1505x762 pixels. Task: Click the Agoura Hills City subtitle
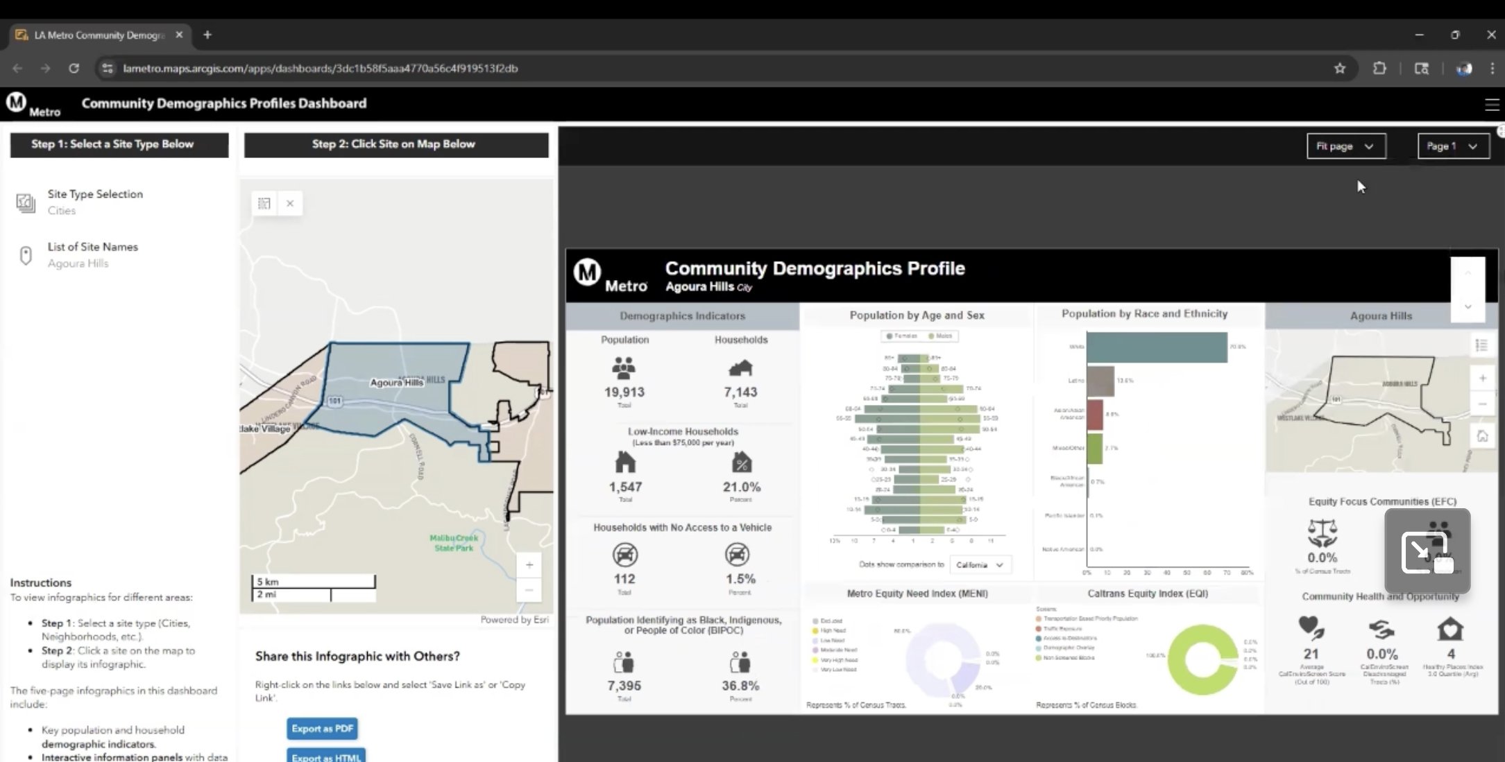coord(708,287)
